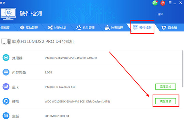Click the 百宝箱 box icon

pyautogui.click(x=164, y=28)
